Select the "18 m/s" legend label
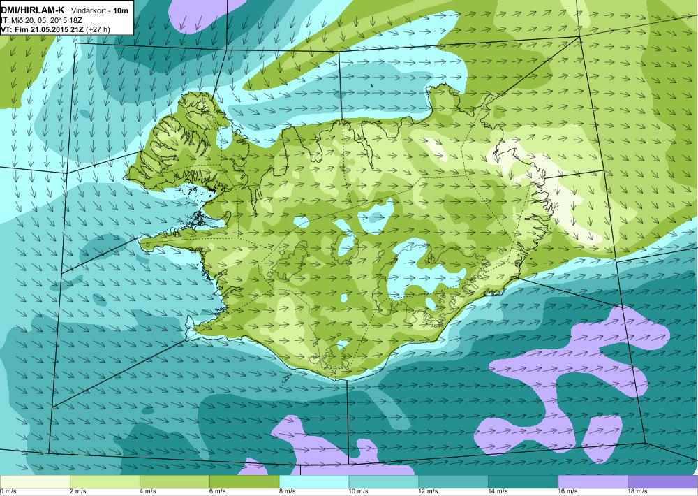 coord(639,492)
